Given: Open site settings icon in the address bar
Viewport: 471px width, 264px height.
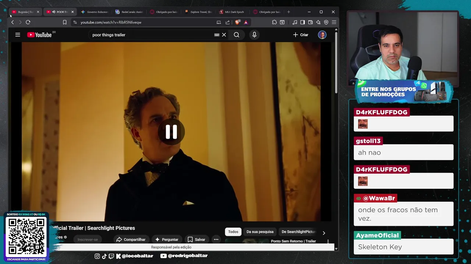Looking at the screenshot, I should pos(75,22).
